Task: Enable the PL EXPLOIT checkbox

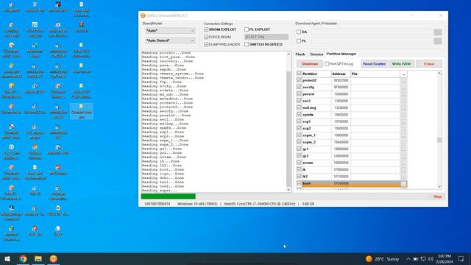Action: pyautogui.click(x=247, y=29)
